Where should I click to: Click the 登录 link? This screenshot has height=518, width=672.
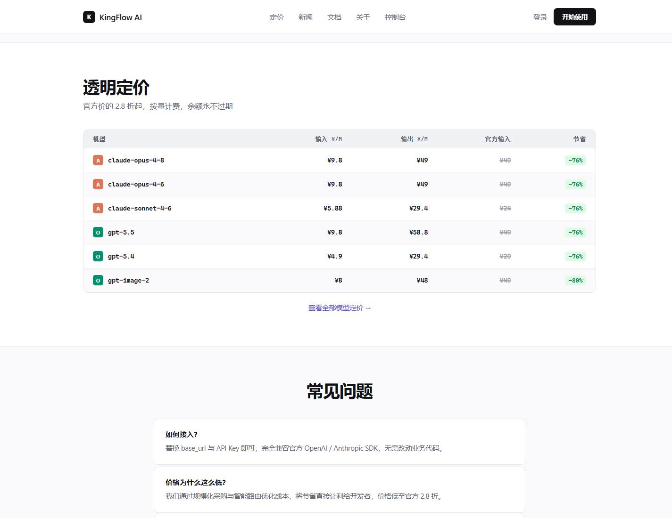coord(540,17)
